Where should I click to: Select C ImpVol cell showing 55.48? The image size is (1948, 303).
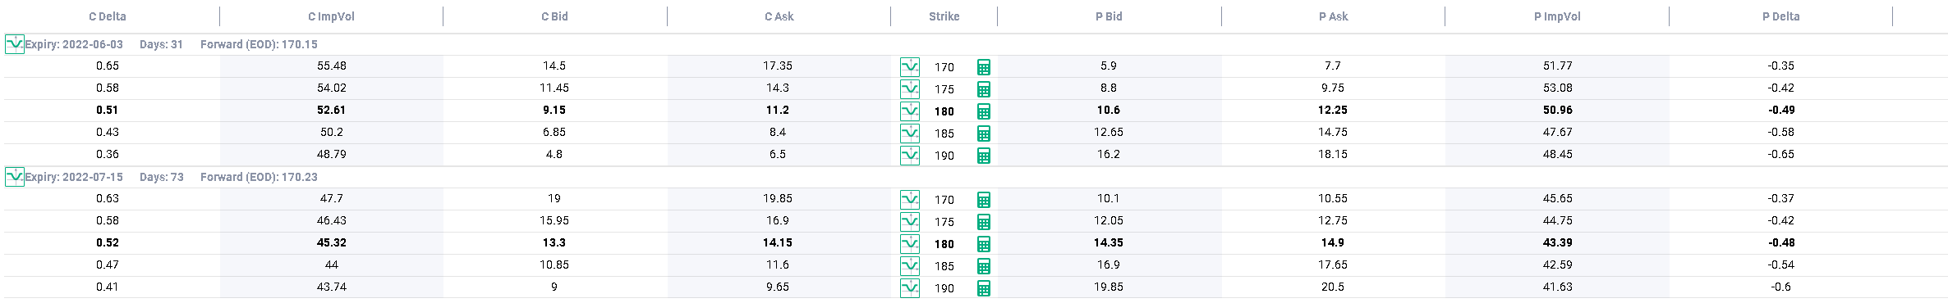[x=331, y=66]
